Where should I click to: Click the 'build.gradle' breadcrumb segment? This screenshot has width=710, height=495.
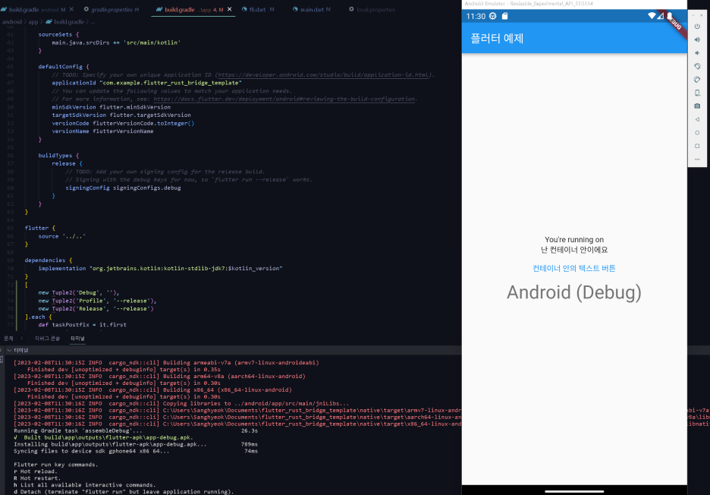tap(69, 22)
